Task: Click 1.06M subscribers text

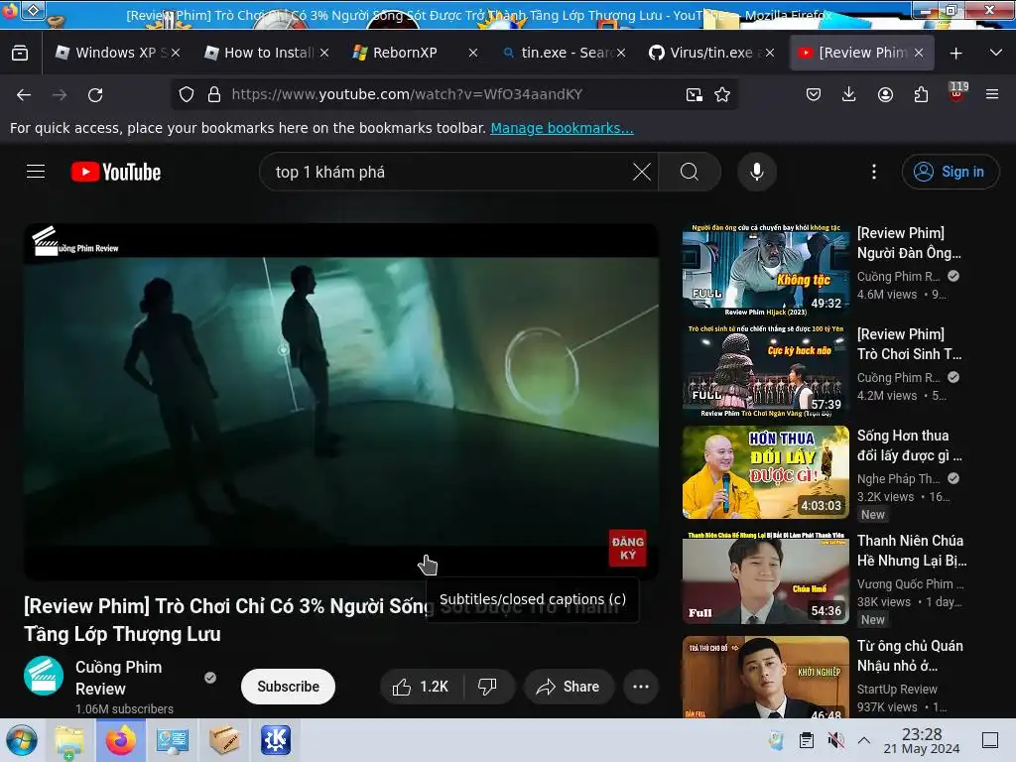Action: [x=124, y=708]
